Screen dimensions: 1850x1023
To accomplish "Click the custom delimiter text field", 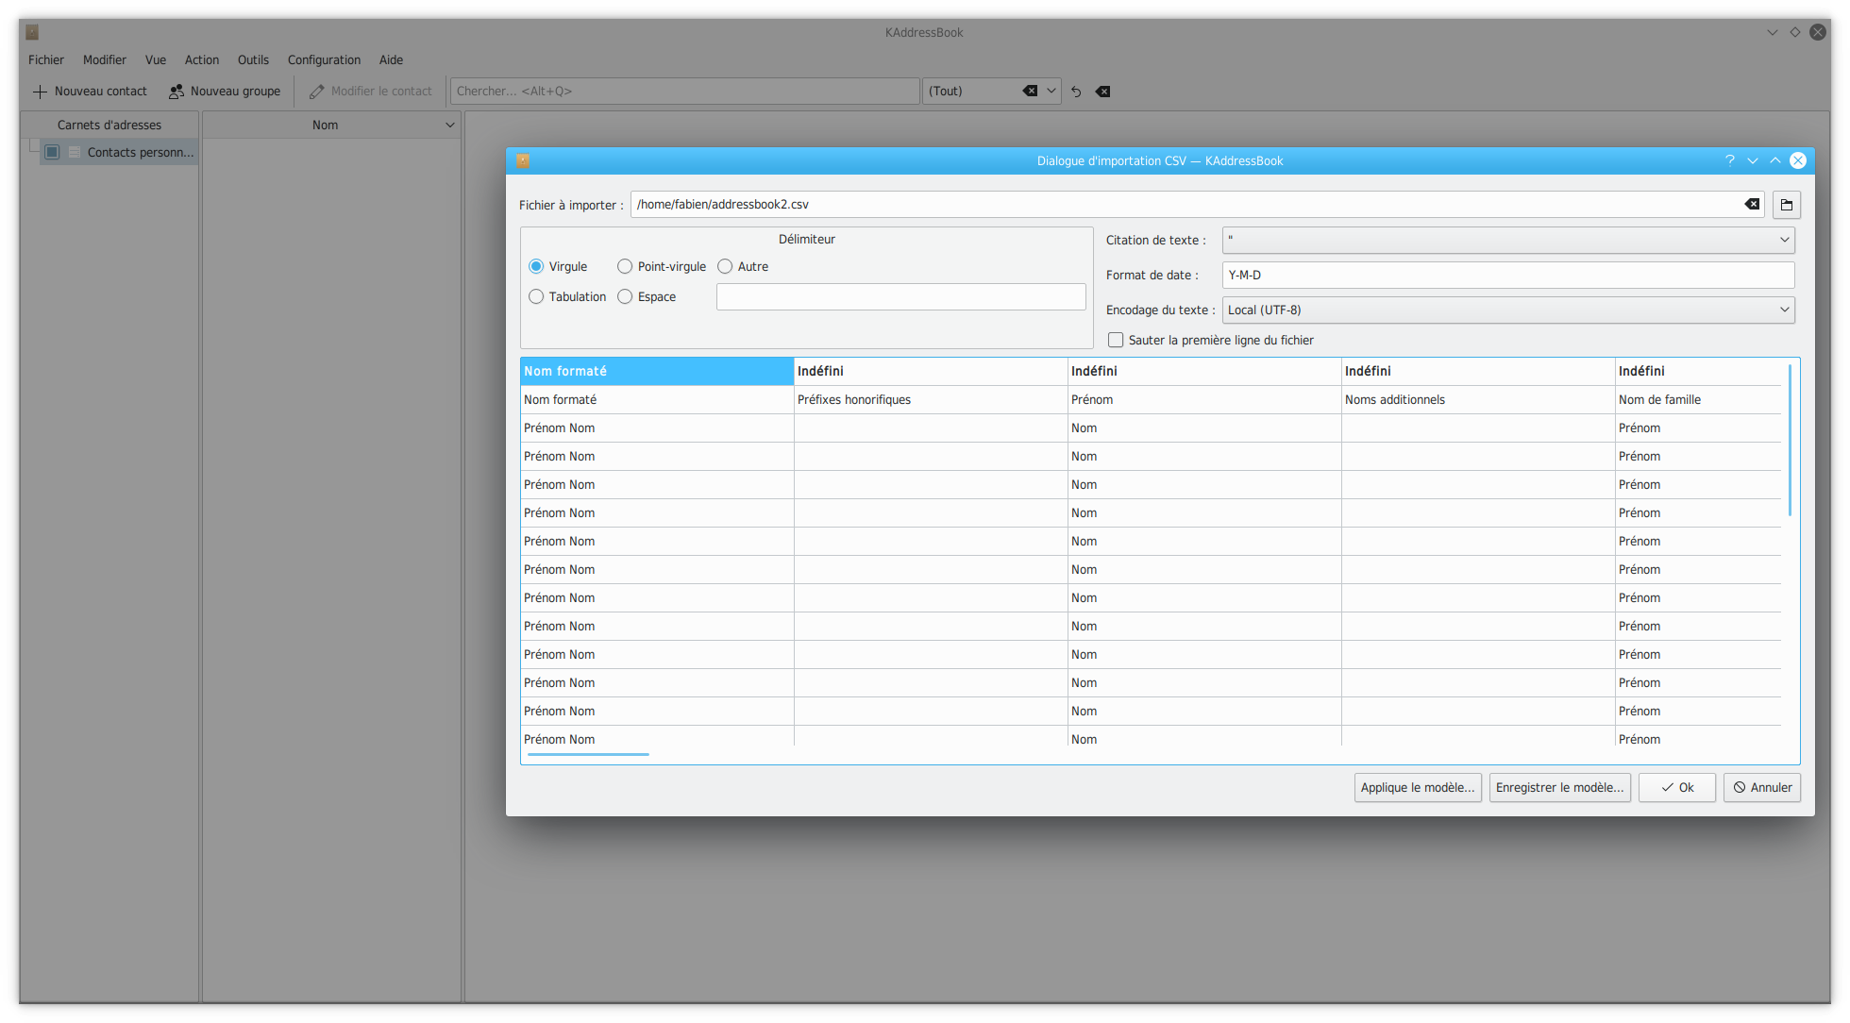I will point(901,296).
